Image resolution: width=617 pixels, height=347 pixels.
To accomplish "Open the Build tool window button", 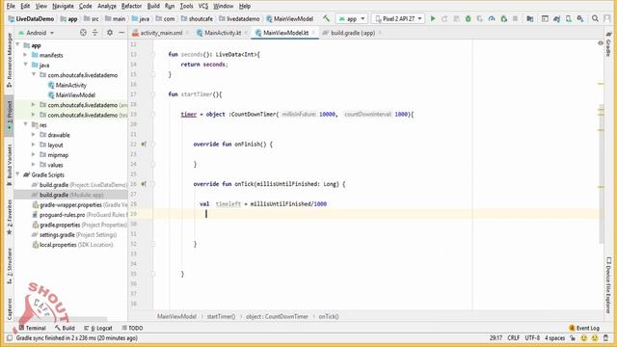I will pyautogui.click(x=65, y=328).
